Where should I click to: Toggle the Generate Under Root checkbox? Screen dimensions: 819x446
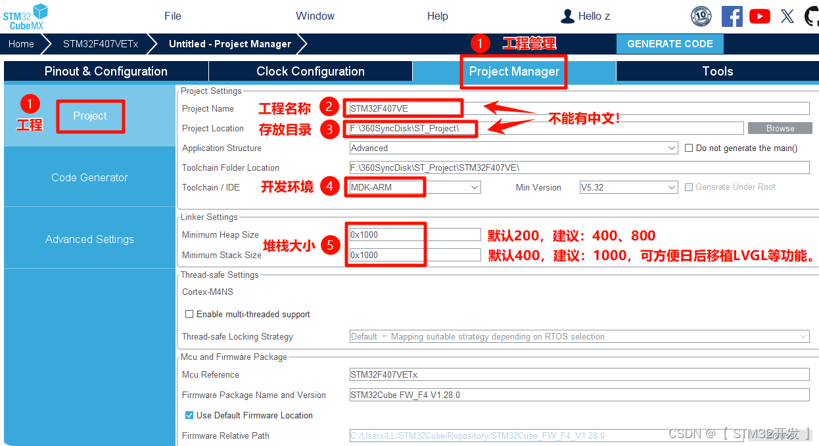click(689, 187)
